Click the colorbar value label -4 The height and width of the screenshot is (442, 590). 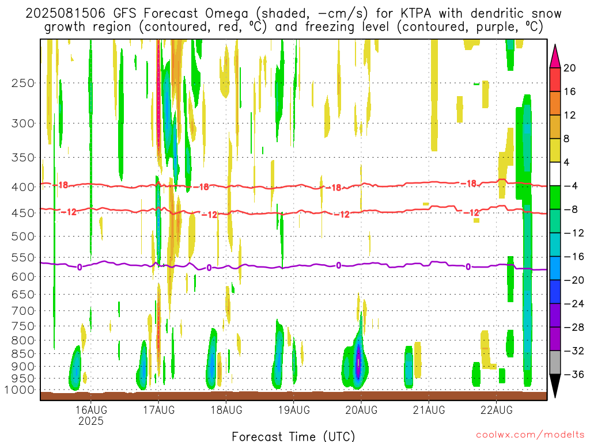[571, 186]
